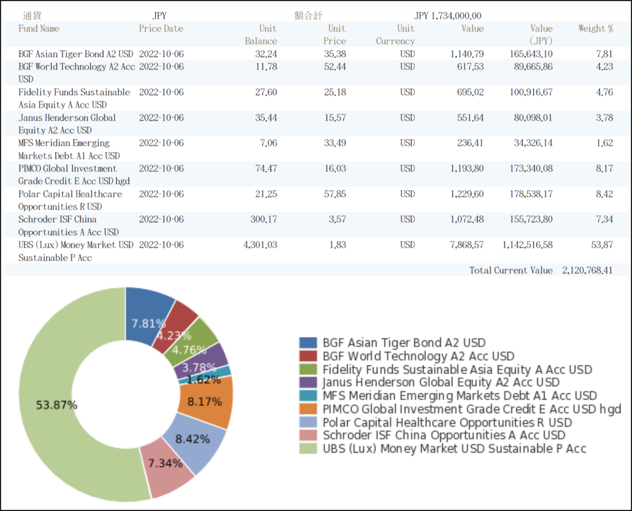Click PIMCO Global Investment Grade Credit fund name

[74, 175]
